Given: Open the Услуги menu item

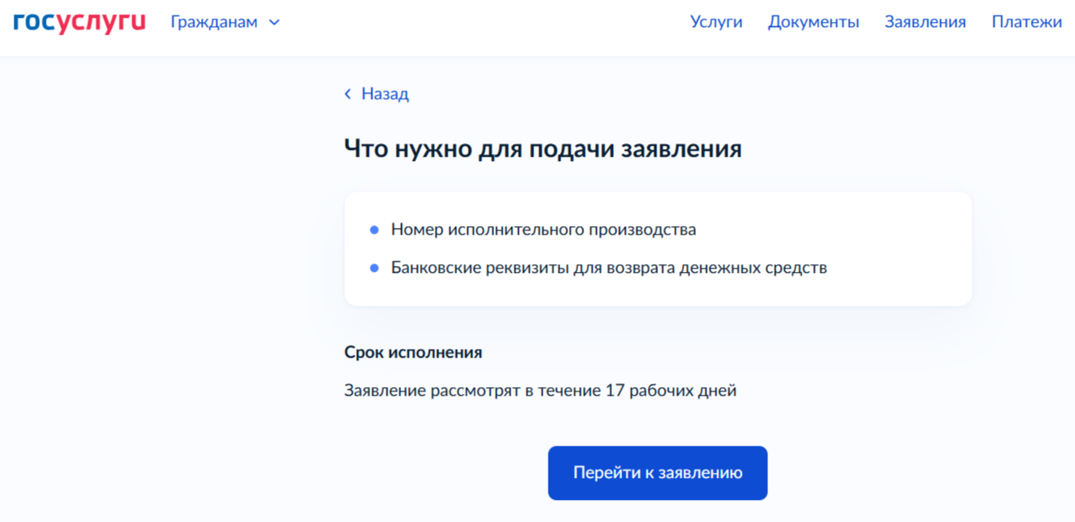Looking at the screenshot, I should click(716, 22).
